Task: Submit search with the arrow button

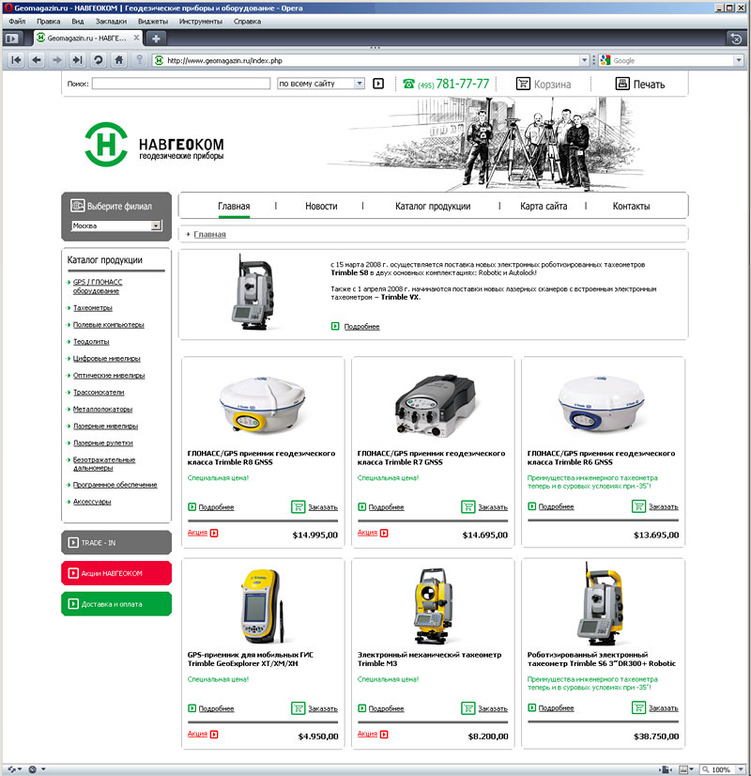Action: coord(378,84)
